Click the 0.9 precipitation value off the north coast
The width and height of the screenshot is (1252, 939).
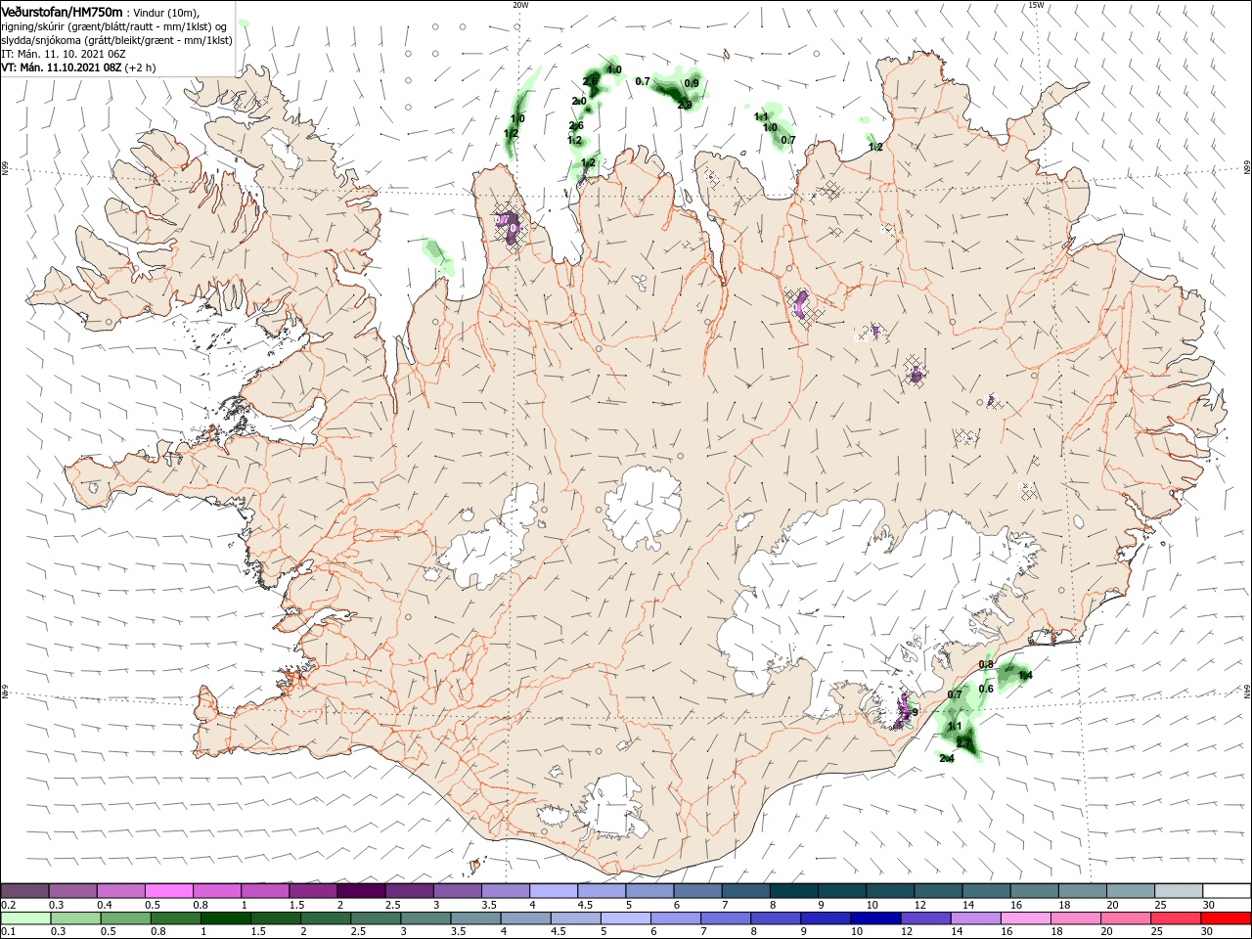692,83
